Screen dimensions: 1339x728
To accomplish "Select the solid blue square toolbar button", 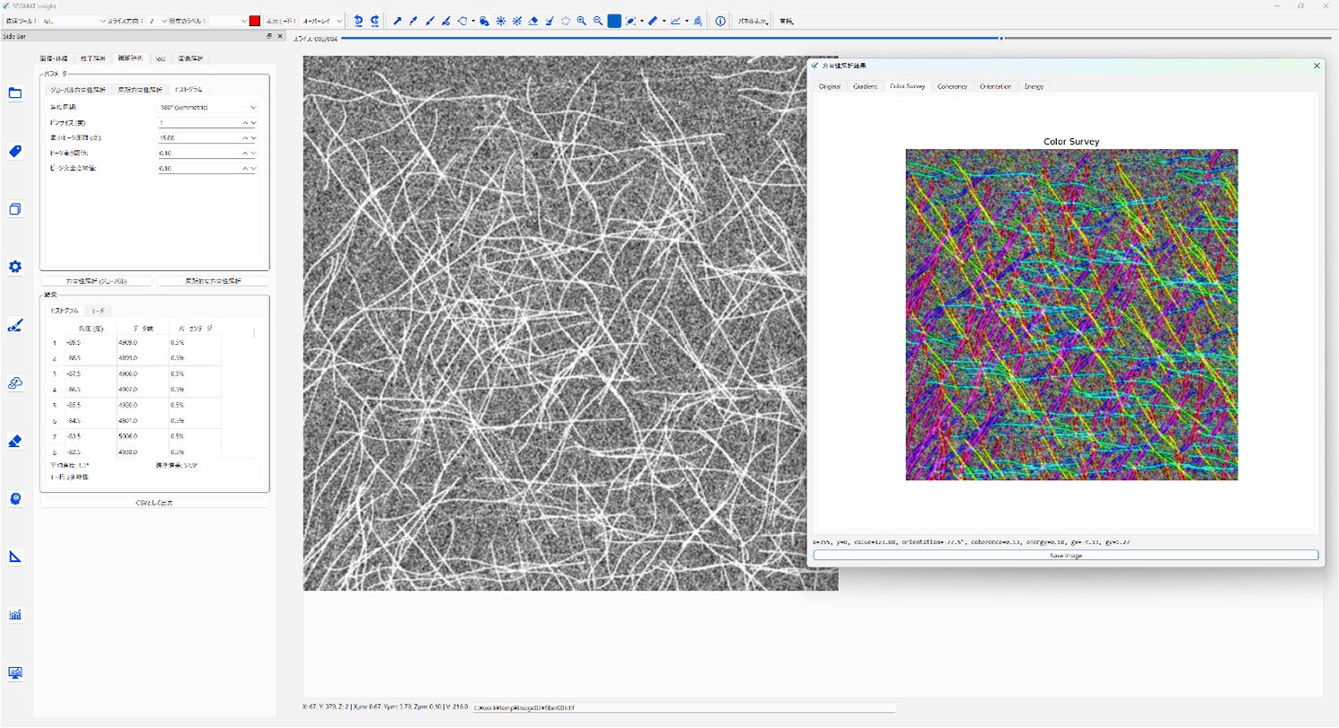I will tap(614, 21).
